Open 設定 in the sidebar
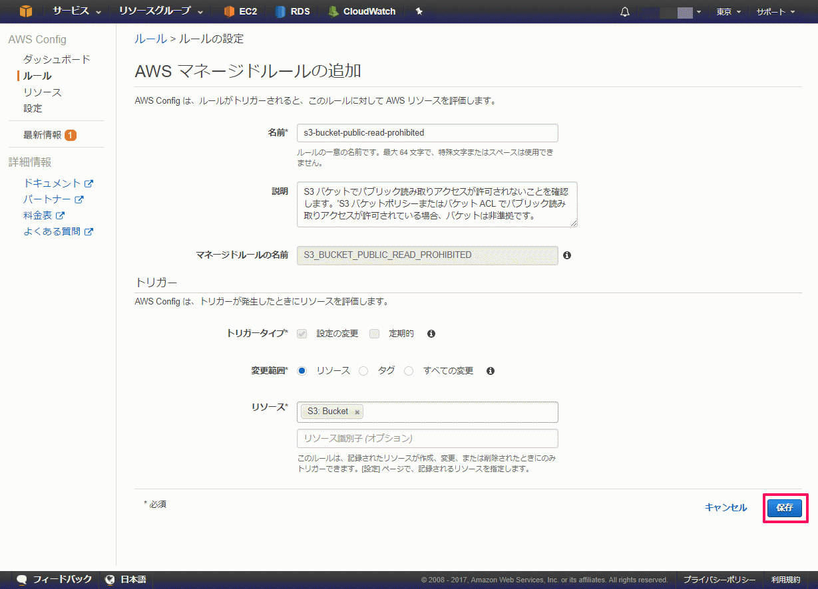This screenshot has height=589, width=818. (33, 108)
